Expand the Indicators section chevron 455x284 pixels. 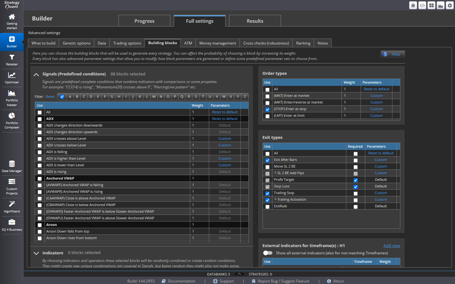[x=36, y=253]
